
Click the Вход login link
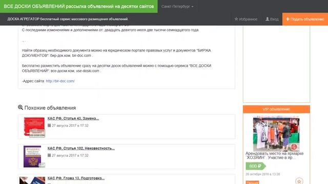point(272,19)
